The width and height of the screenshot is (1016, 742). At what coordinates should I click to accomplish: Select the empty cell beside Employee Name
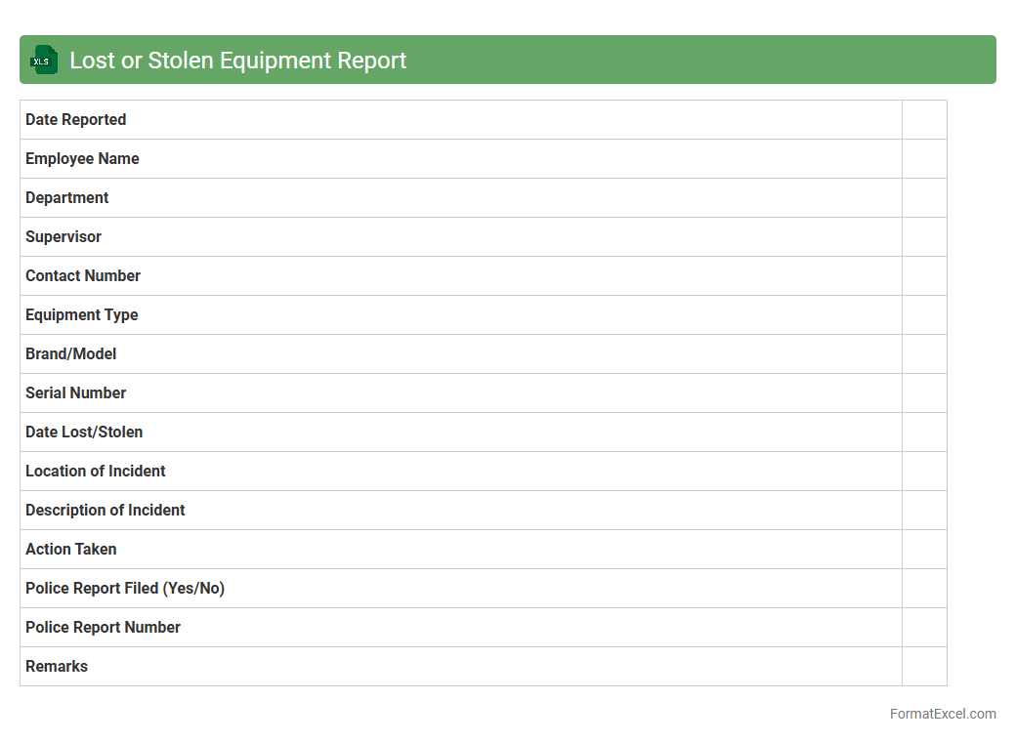click(x=924, y=159)
